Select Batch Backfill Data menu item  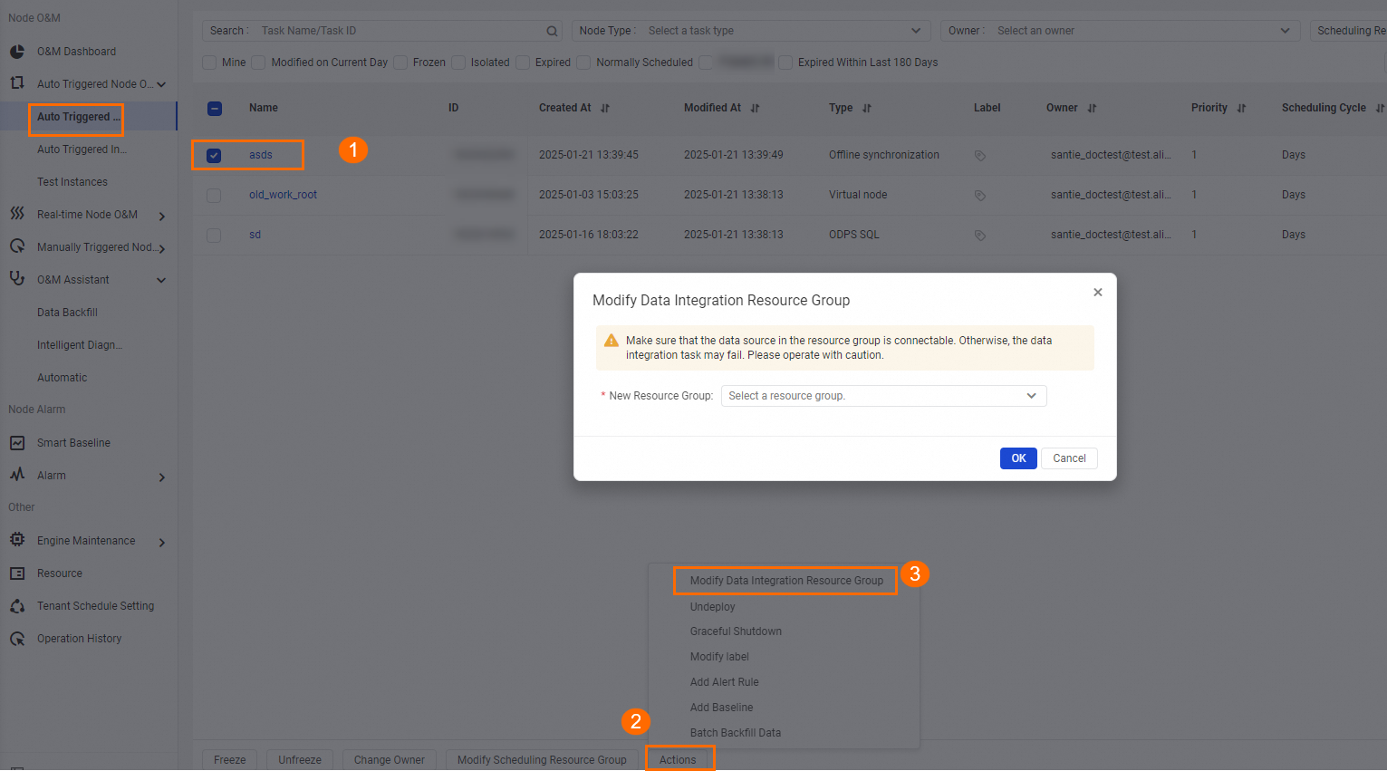click(735, 733)
